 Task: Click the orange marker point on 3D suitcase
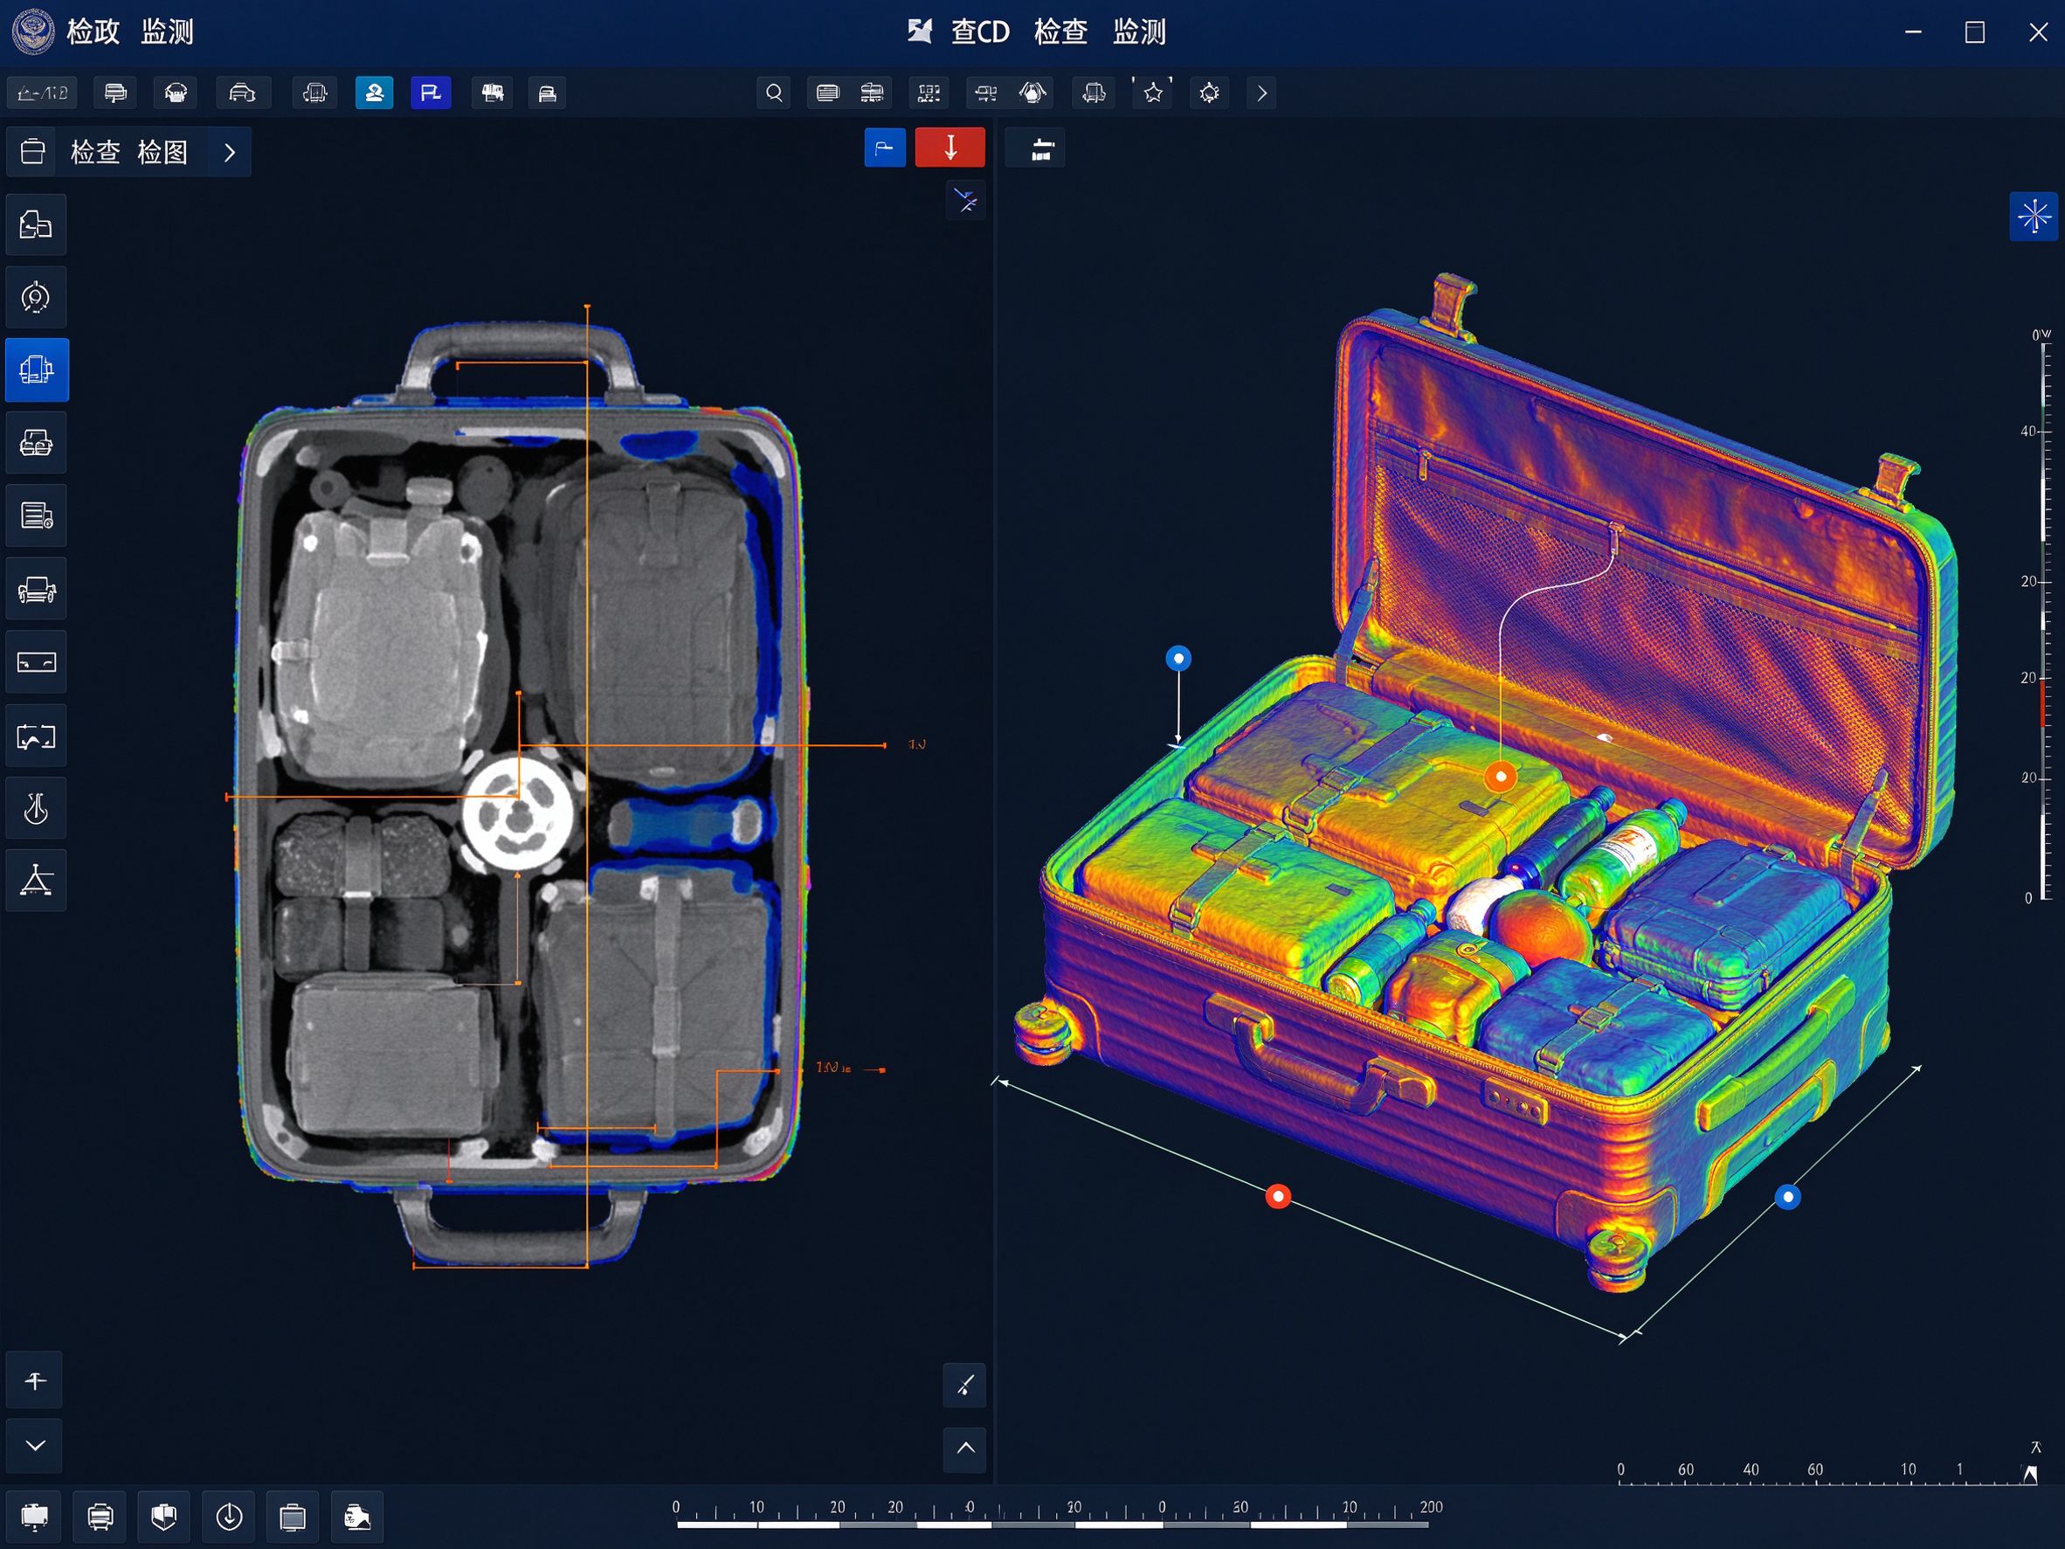point(1500,777)
